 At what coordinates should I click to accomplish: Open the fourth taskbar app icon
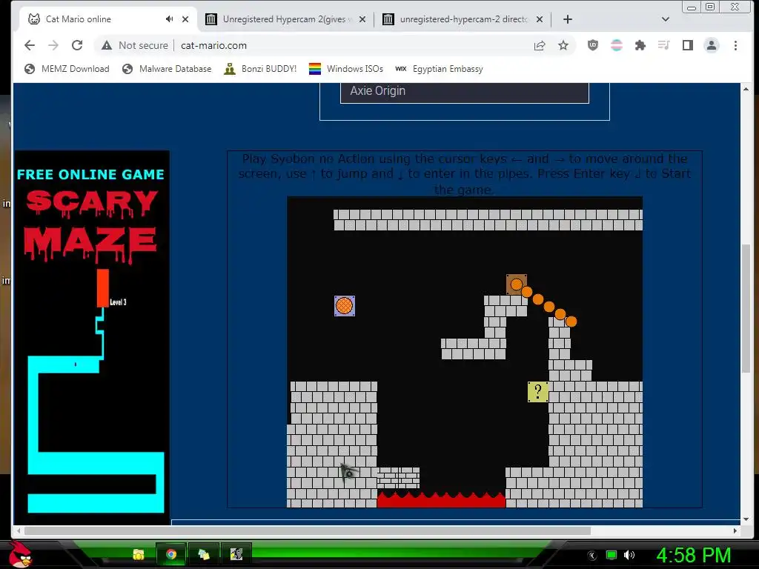pos(236,554)
